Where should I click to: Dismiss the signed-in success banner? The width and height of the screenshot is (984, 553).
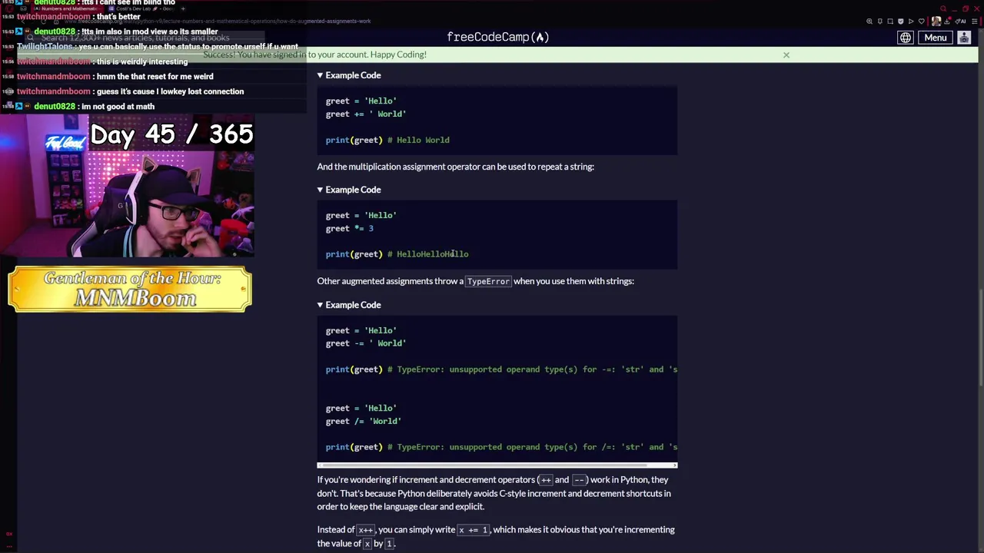[x=786, y=55]
